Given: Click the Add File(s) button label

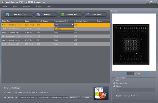Looking at the screenshot, I should click(x=20, y=14).
